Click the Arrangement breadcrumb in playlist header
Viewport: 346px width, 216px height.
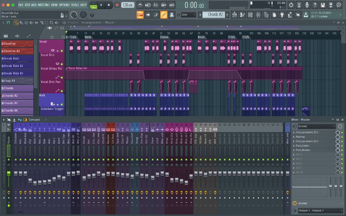point(91,22)
